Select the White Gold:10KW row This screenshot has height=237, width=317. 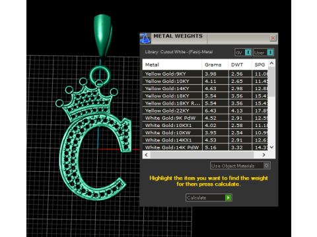(x=205, y=133)
